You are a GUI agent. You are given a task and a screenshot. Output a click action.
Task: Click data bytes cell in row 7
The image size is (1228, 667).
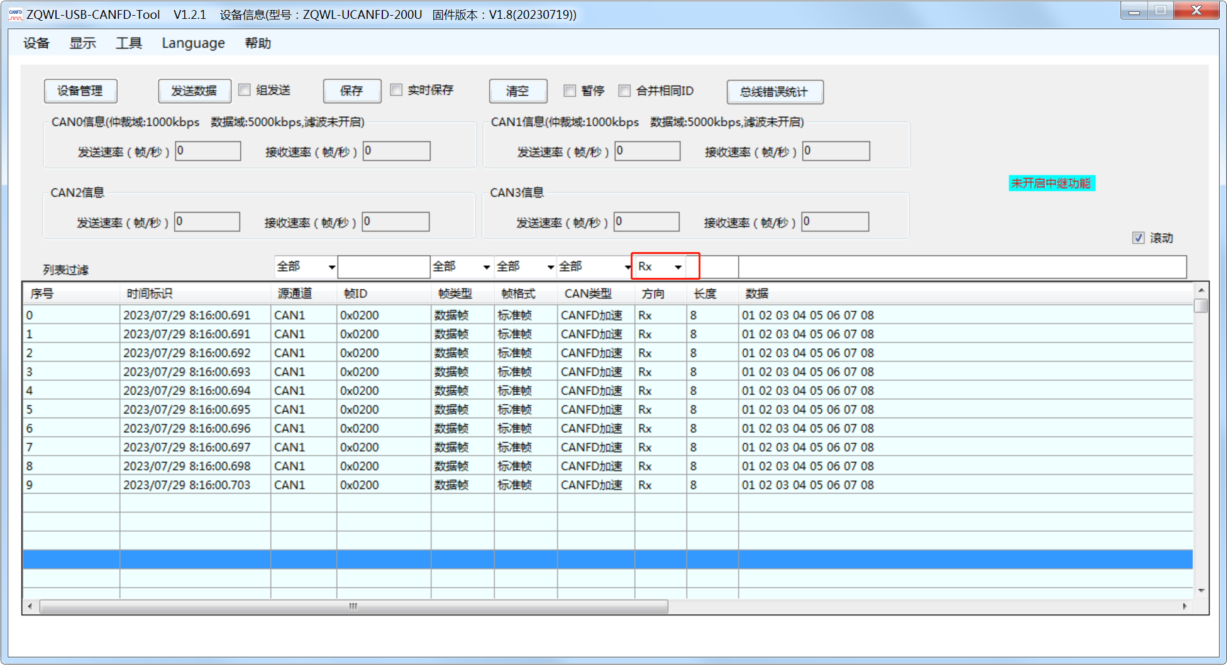click(x=966, y=447)
